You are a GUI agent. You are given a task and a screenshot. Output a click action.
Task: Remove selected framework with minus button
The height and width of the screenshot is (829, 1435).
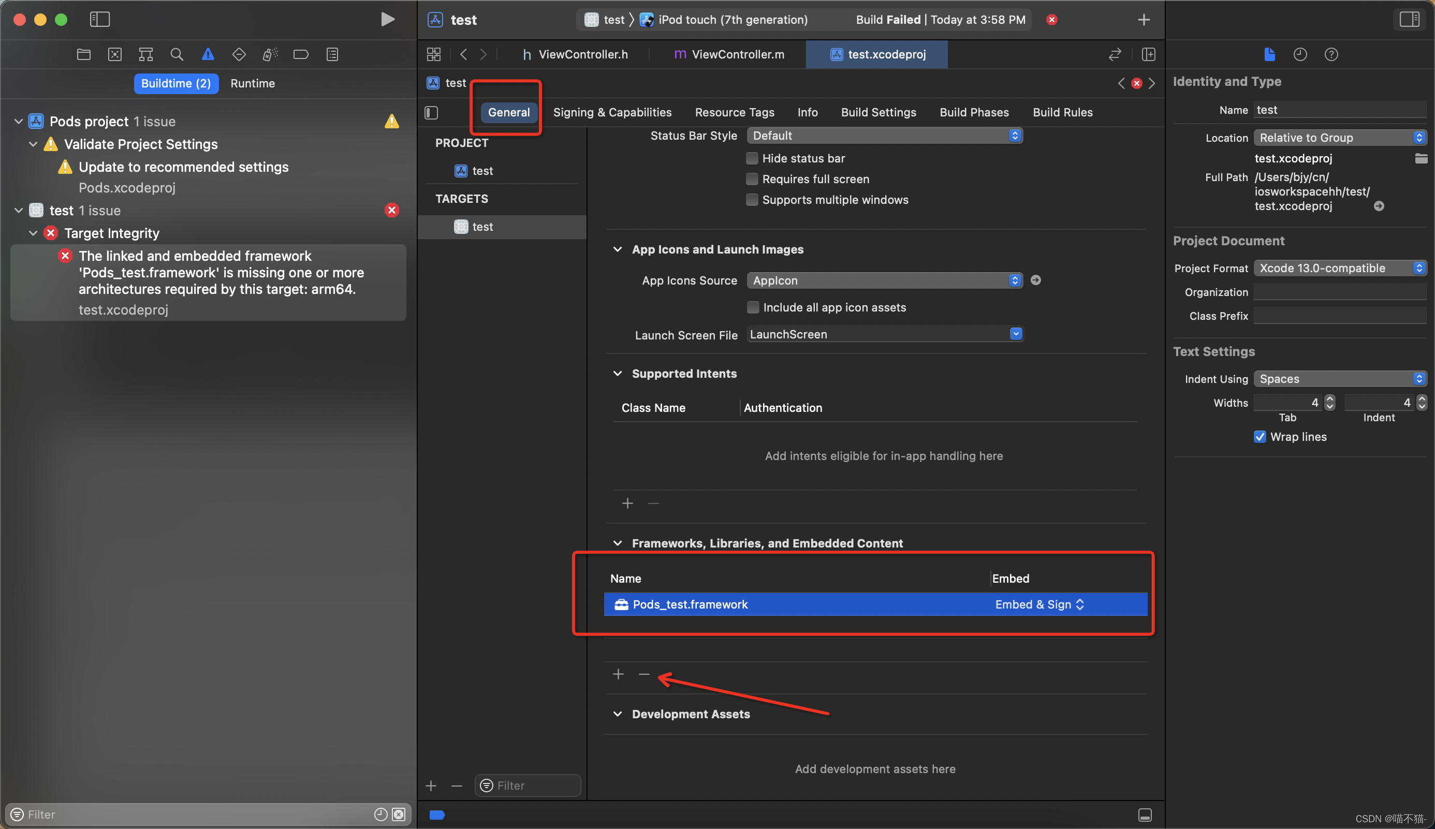click(644, 674)
